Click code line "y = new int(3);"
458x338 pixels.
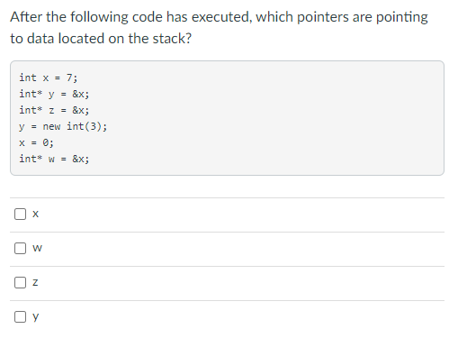pyautogui.click(x=63, y=126)
